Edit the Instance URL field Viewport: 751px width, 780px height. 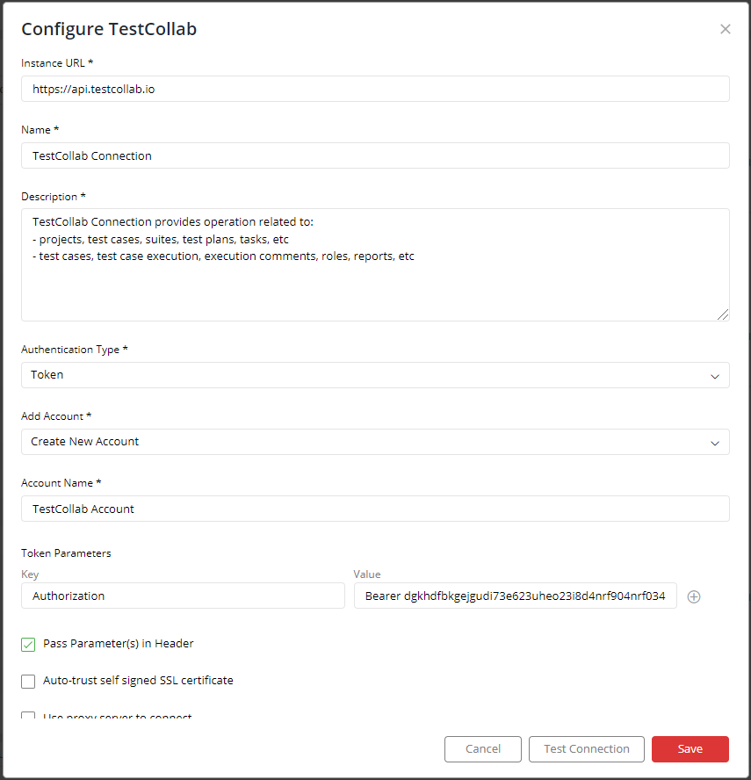375,89
